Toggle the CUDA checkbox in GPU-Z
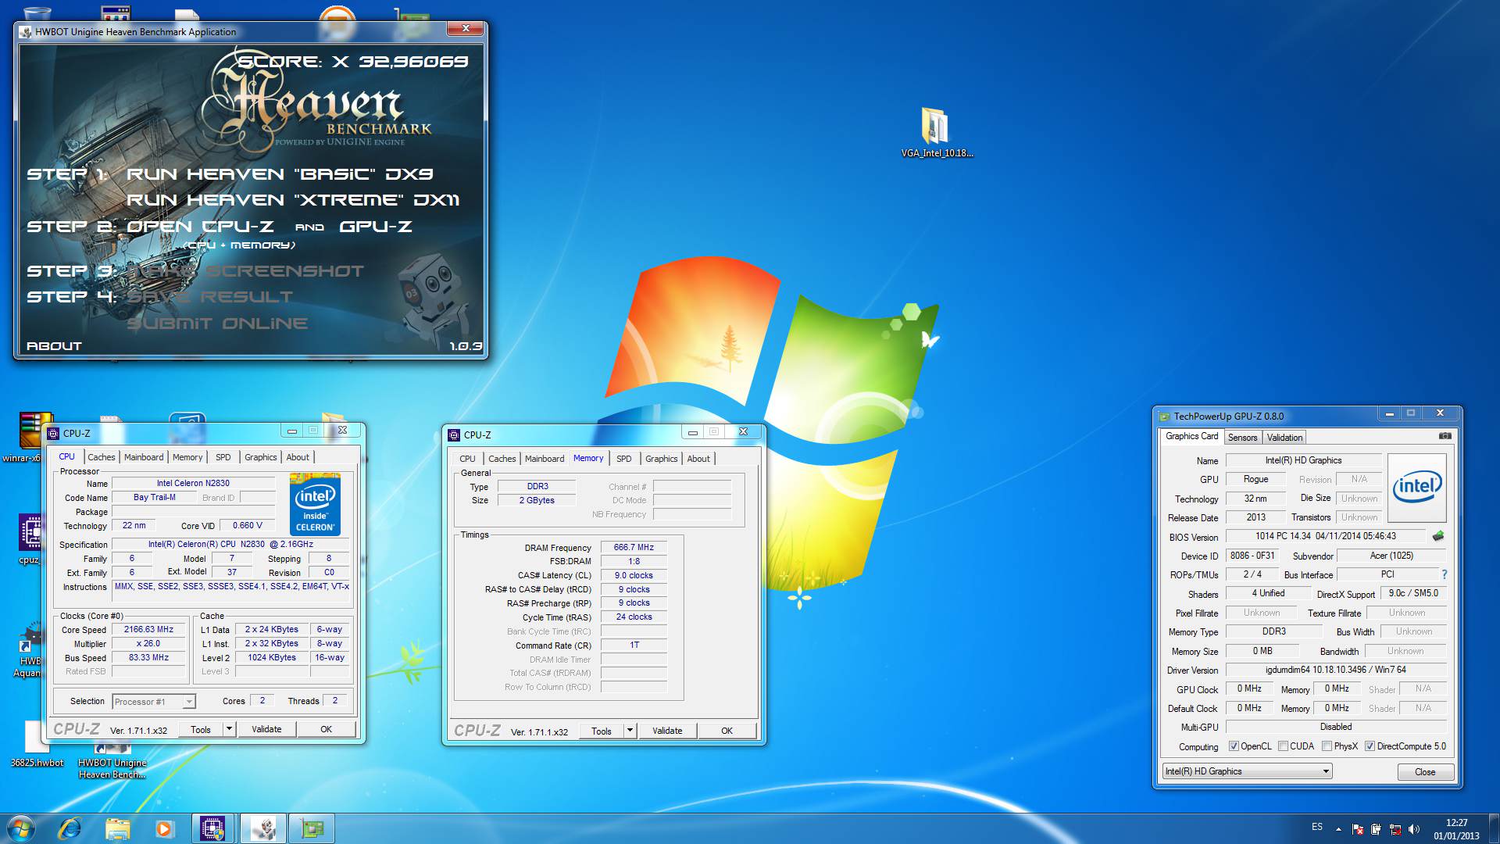 coord(1283,746)
